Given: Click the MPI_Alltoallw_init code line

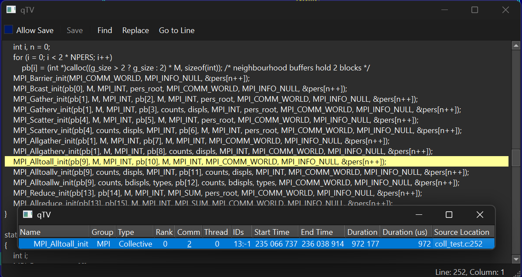Looking at the screenshot, I should click(236, 183).
